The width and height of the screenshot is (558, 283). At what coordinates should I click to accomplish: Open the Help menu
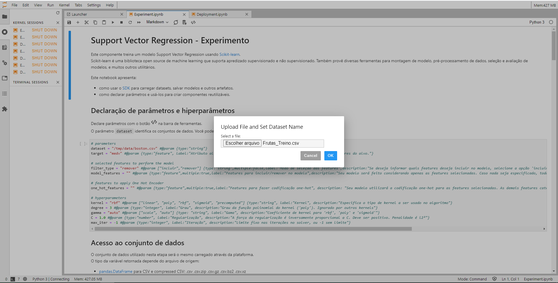[110, 5]
